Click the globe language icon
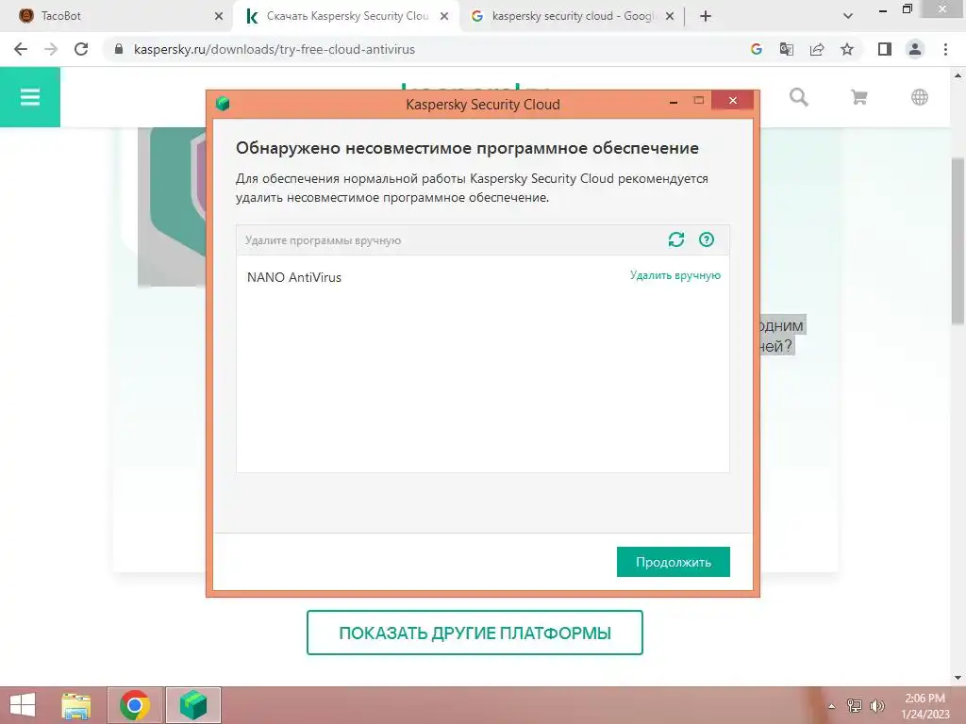This screenshot has width=966, height=724. tap(919, 97)
